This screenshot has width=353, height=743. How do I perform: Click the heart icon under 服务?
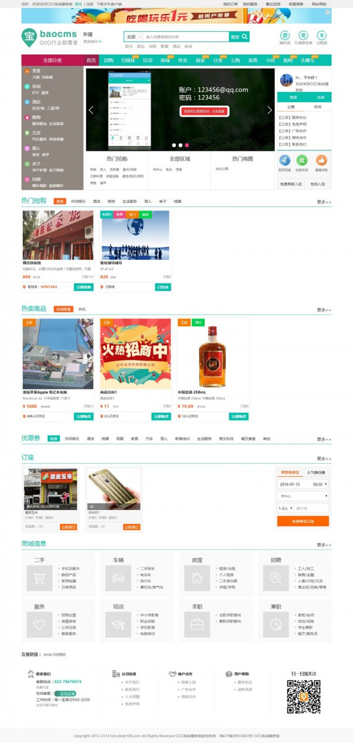pos(39,624)
